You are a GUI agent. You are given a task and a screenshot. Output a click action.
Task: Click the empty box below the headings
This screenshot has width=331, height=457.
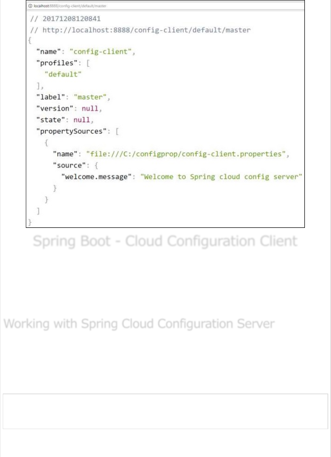165,411
